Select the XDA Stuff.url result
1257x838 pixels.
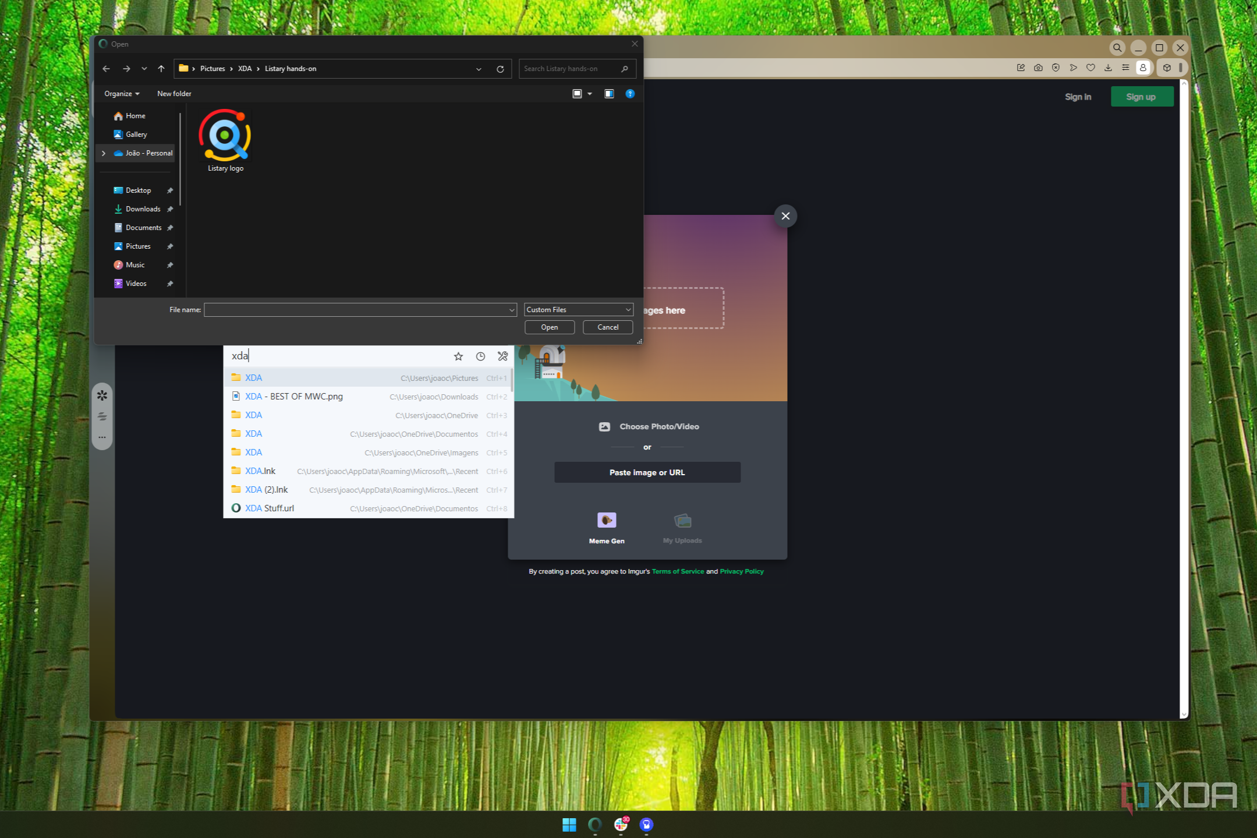click(369, 508)
